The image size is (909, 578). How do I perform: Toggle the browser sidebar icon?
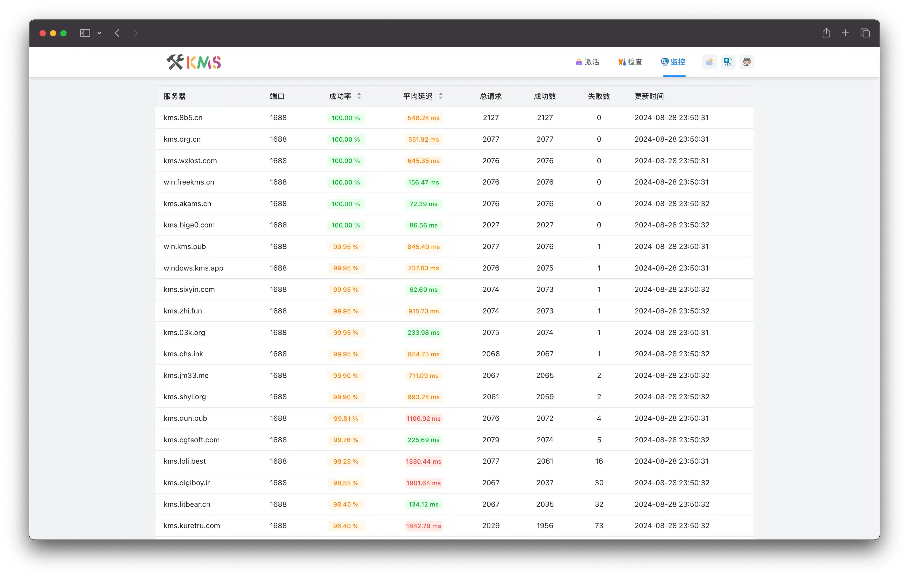pos(85,33)
